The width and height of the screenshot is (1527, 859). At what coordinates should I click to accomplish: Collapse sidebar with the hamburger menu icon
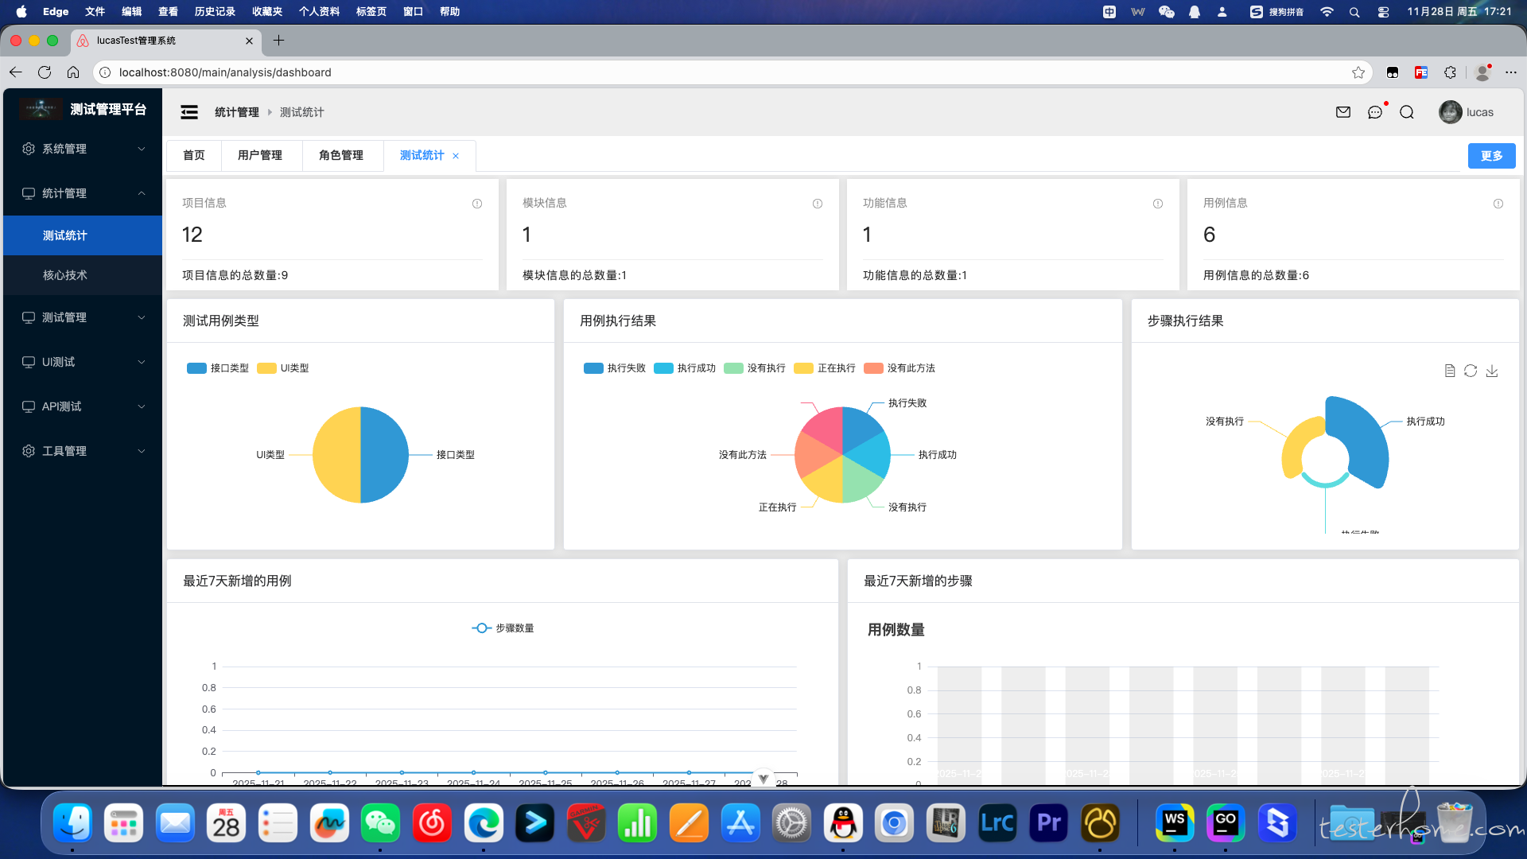[188, 112]
